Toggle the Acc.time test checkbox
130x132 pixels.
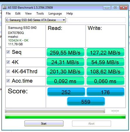[8, 81]
